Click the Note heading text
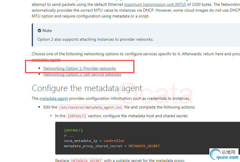The width and height of the screenshot is (240, 162). tap(47, 31)
